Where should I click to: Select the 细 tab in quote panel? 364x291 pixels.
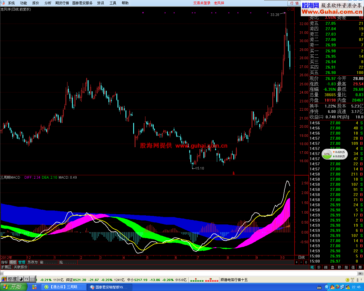(326, 267)
